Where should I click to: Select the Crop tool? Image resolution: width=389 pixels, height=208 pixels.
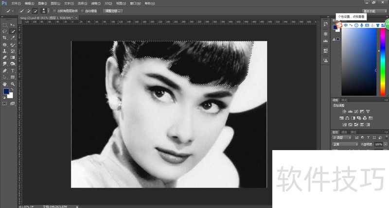[4, 37]
